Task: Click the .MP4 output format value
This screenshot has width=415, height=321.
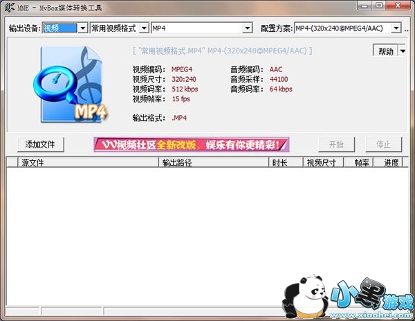Action: [x=179, y=118]
